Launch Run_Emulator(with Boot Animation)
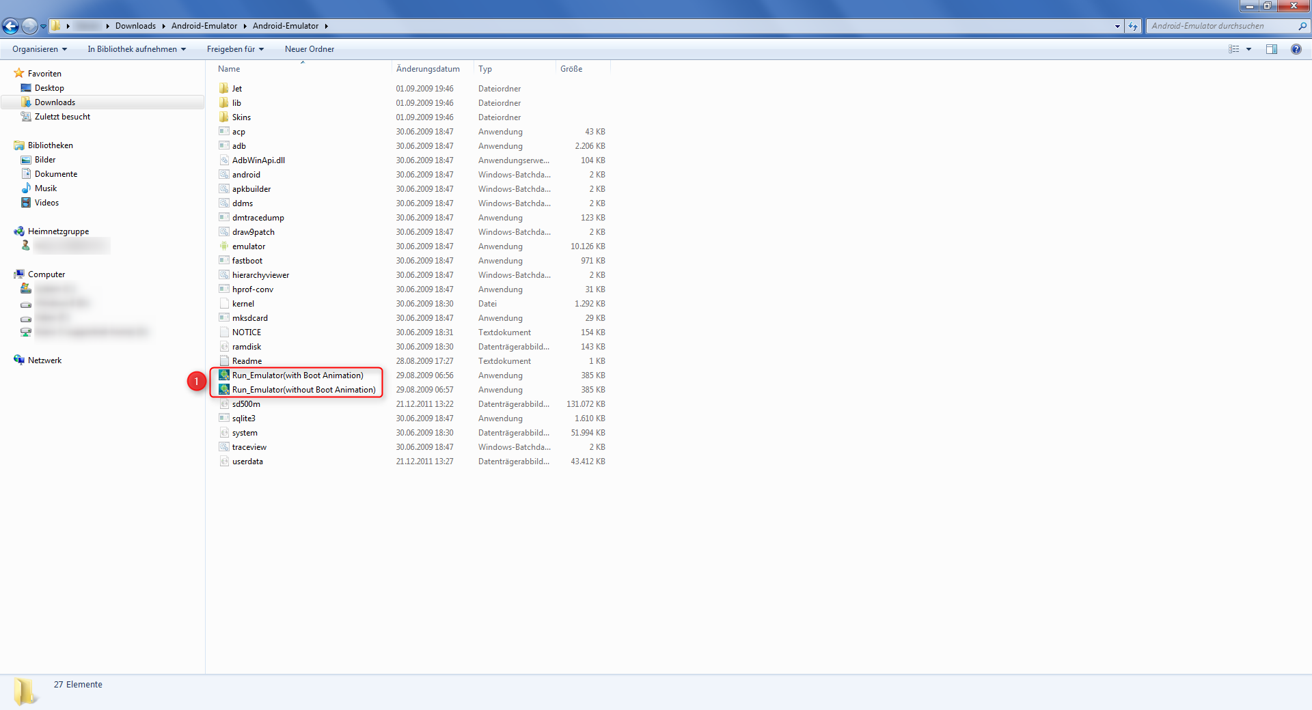Image resolution: width=1312 pixels, height=710 pixels. [x=297, y=375]
